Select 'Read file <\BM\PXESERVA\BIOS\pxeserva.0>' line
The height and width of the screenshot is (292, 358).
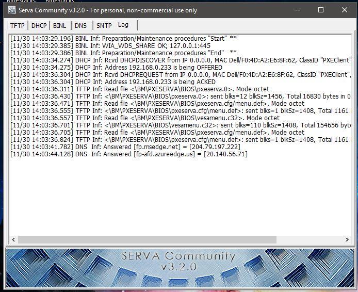pyautogui.click(x=140, y=89)
